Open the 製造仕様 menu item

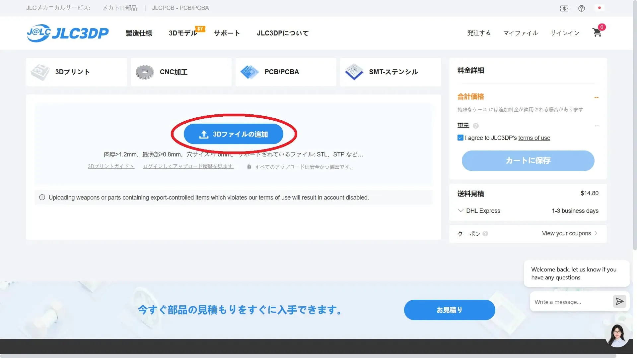click(x=139, y=33)
